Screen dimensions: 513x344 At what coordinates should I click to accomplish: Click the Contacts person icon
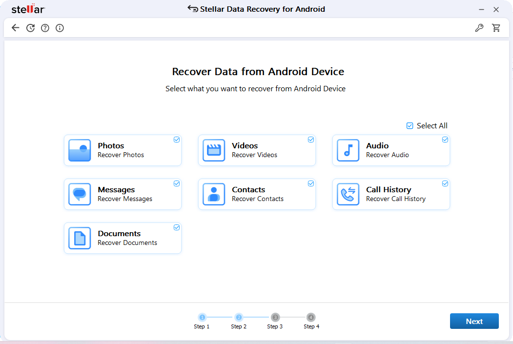[x=214, y=194]
